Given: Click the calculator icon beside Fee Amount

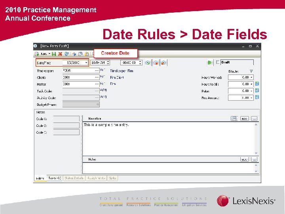Looking at the screenshot, I should (257, 97).
